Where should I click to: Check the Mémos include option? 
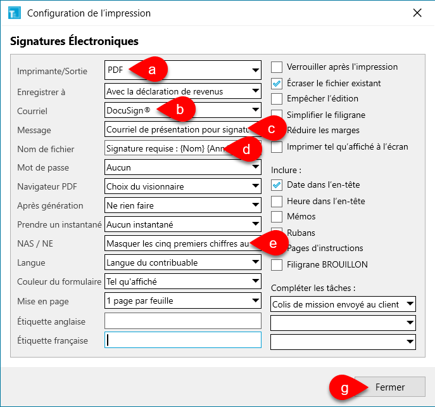pyautogui.click(x=277, y=217)
